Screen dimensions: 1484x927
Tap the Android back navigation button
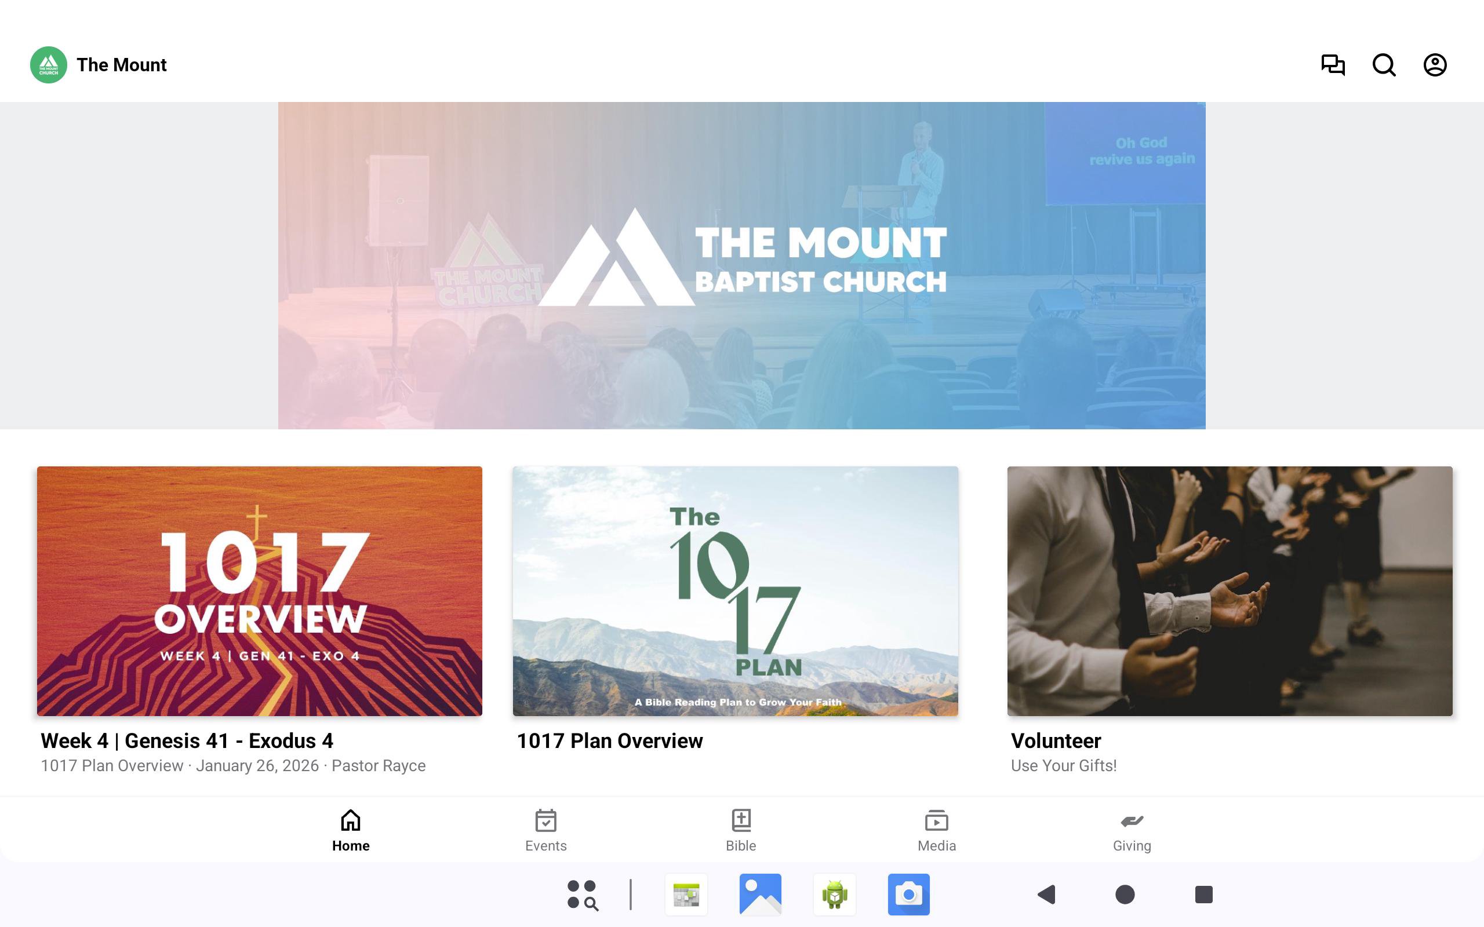click(1046, 895)
